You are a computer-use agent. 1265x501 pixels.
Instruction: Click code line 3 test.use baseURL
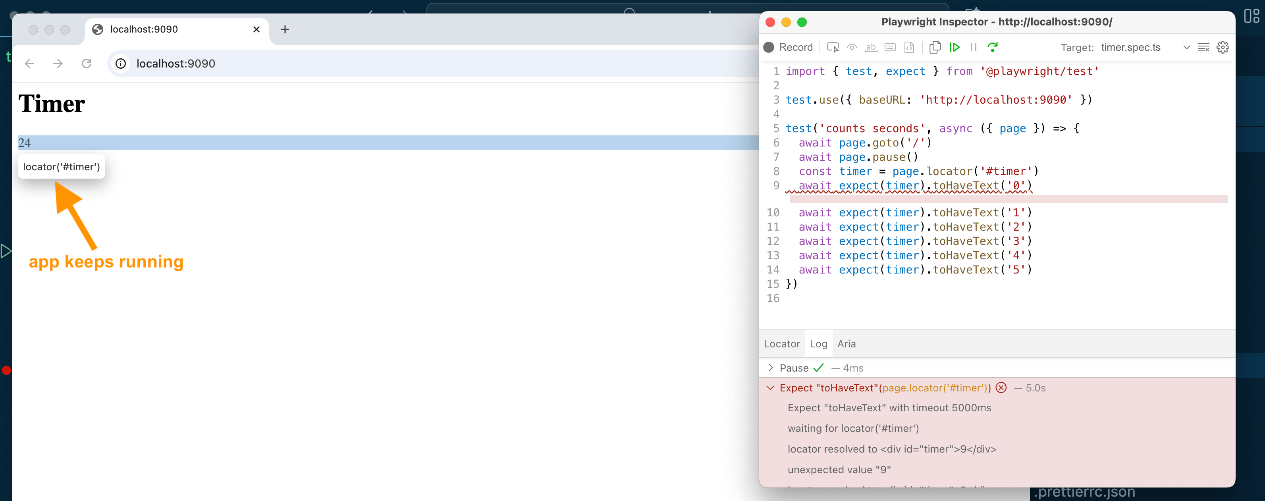pyautogui.click(x=939, y=100)
